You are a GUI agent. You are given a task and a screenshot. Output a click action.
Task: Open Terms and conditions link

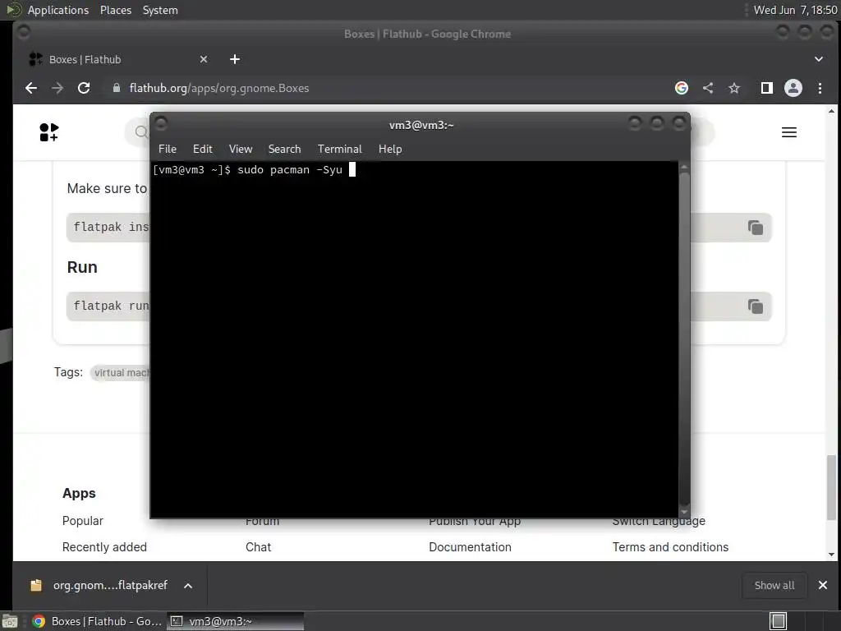pyautogui.click(x=670, y=547)
